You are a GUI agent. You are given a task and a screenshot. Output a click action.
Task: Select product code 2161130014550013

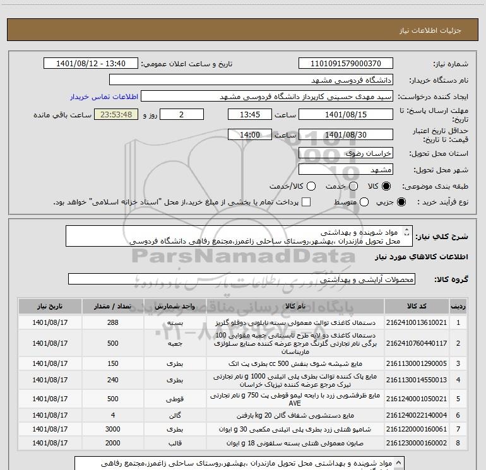pyautogui.click(x=417, y=380)
